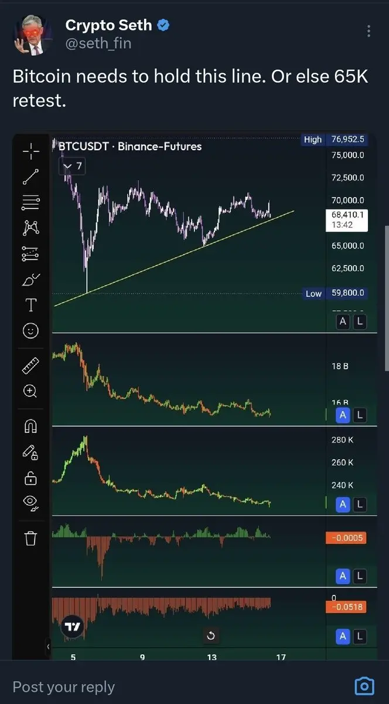
Task: Click the 65,000.0 price axis label
Action: (347, 246)
